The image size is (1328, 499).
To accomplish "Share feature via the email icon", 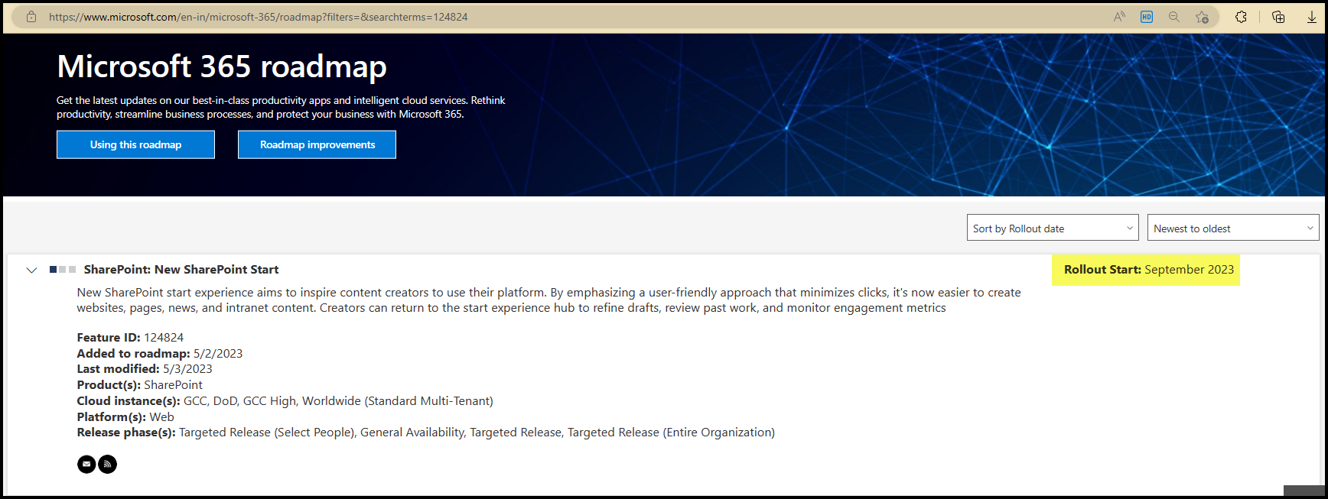I will pyautogui.click(x=86, y=464).
